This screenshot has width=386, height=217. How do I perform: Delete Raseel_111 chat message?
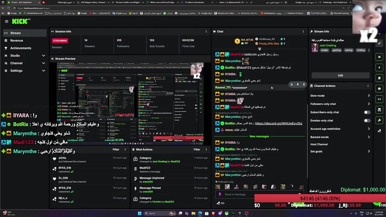(304, 85)
